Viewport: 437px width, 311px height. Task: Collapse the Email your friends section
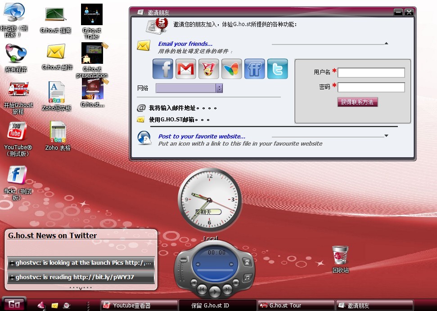pos(386,44)
